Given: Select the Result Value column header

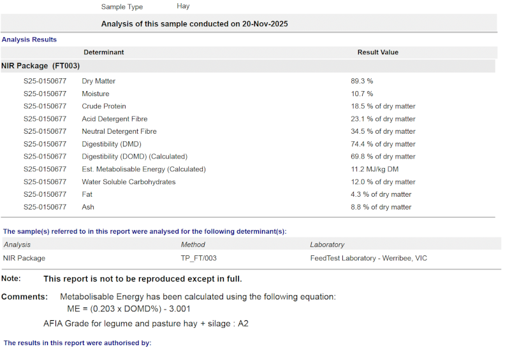Looking at the screenshot, I should click(377, 52).
